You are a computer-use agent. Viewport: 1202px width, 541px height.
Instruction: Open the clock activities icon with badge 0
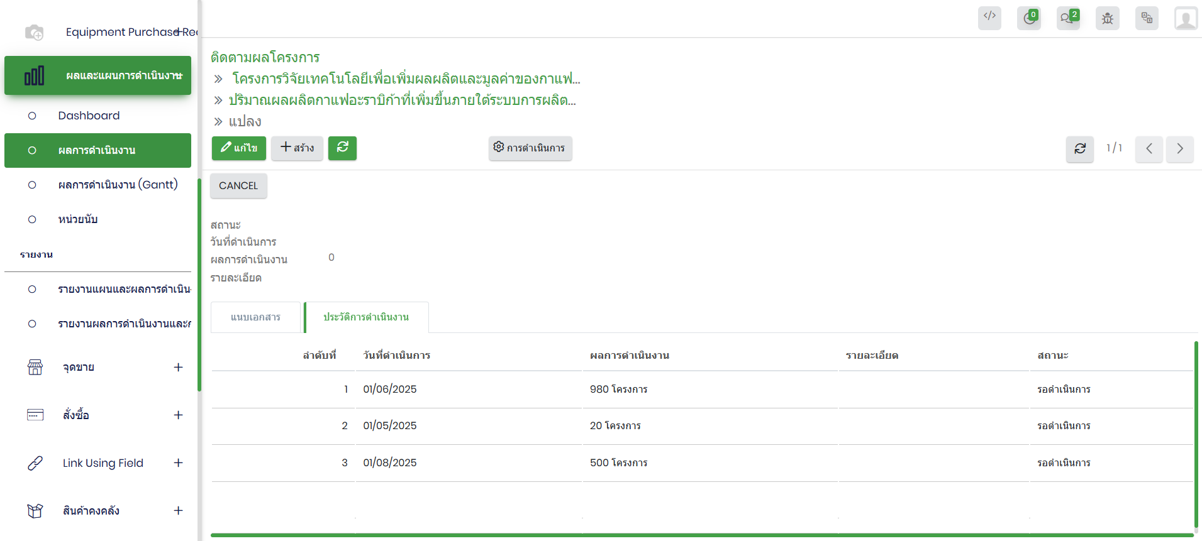coord(1029,18)
